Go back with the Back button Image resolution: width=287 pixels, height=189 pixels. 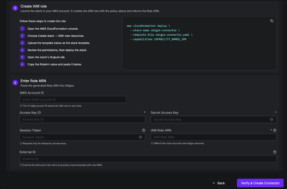pos(219,183)
